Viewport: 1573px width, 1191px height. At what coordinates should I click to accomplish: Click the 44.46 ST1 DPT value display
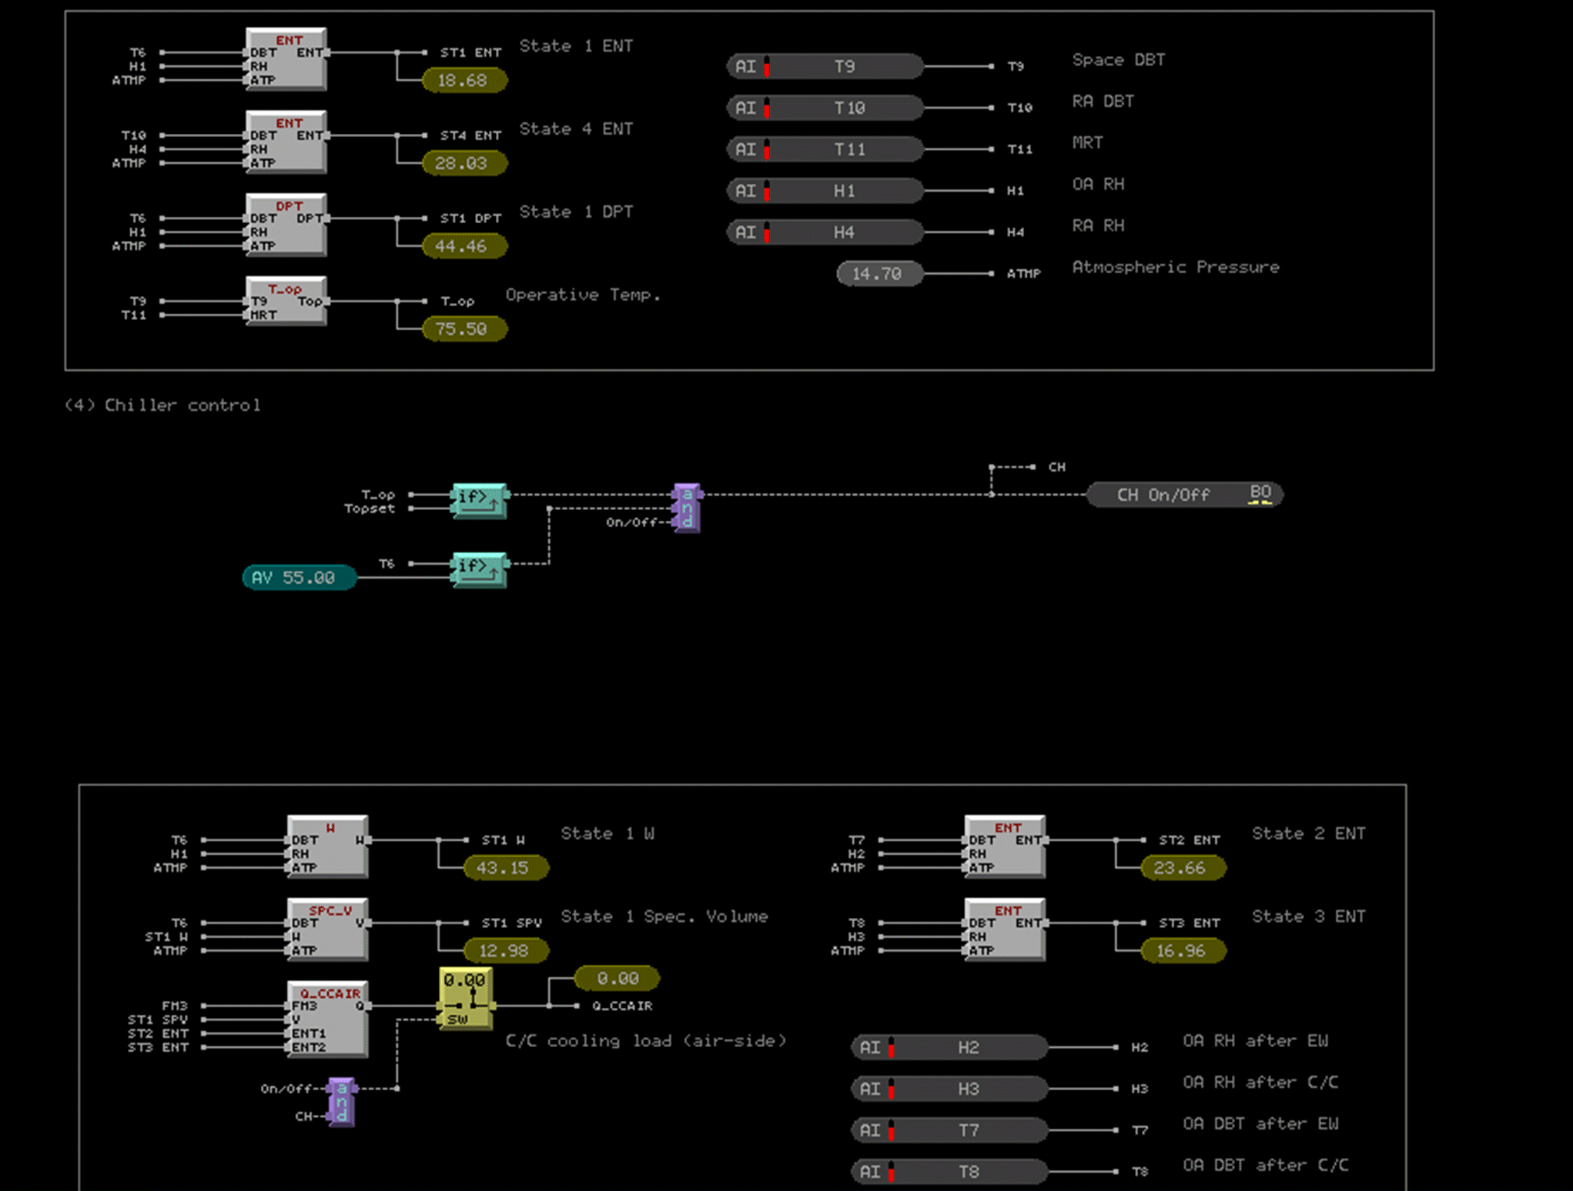[x=464, y=246]
